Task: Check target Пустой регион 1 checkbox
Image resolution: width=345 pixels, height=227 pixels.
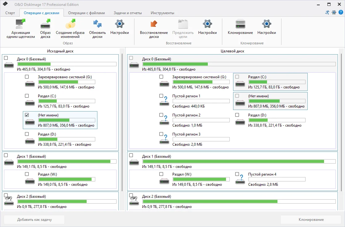Action: pos(161,96)
